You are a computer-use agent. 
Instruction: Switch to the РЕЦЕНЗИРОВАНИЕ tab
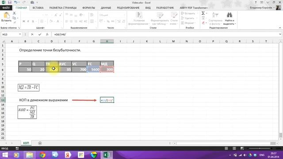pos(128,8)
